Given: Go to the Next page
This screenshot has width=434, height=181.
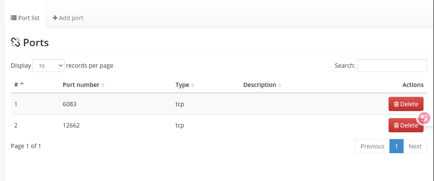Looking at the screenshot, I should [x=415, y=146].
